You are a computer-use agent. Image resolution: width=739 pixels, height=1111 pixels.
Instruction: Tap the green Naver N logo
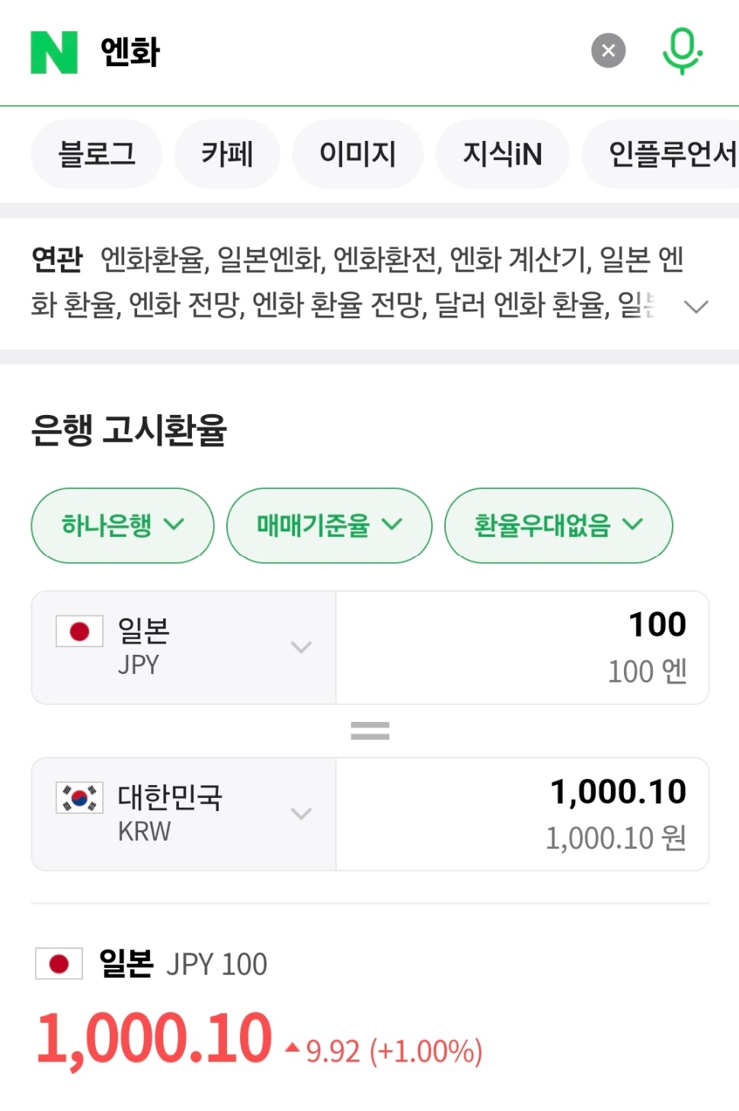[x=54, y=53]
